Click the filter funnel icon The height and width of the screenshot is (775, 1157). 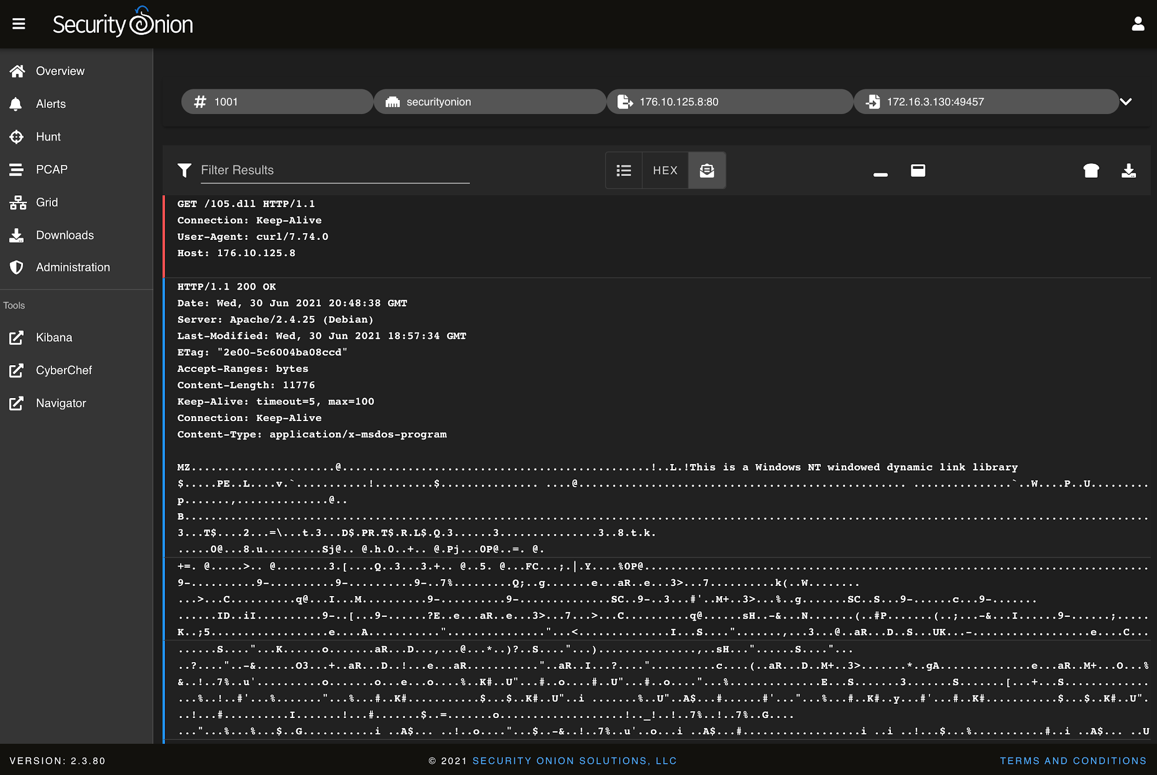[x=184, y=170]
